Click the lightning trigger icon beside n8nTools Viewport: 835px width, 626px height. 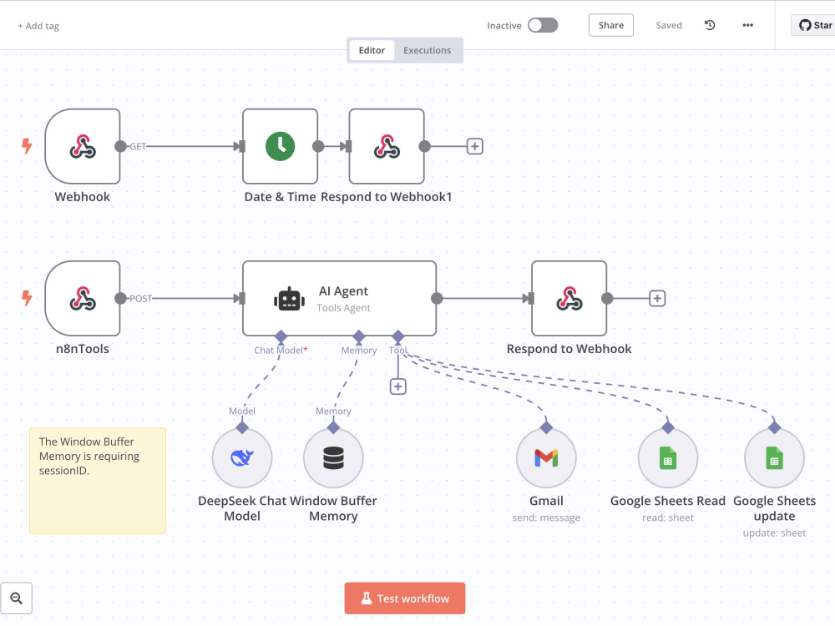[x=27, y=298]
